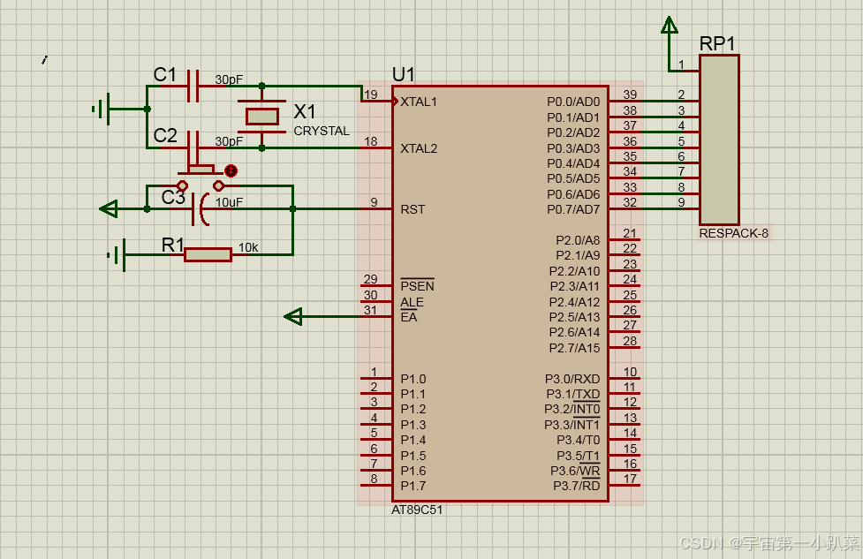Viewport: 863px width, 559px height.
Task: Click the P2.3/A11 pin label
Action: pyautogui.click(x=575, y=287)
